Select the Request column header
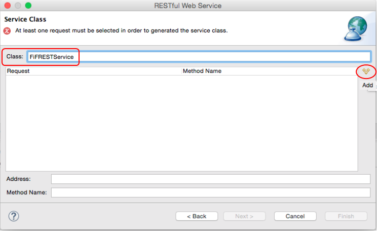The image size is (377, 231). (x=94, y=71)
